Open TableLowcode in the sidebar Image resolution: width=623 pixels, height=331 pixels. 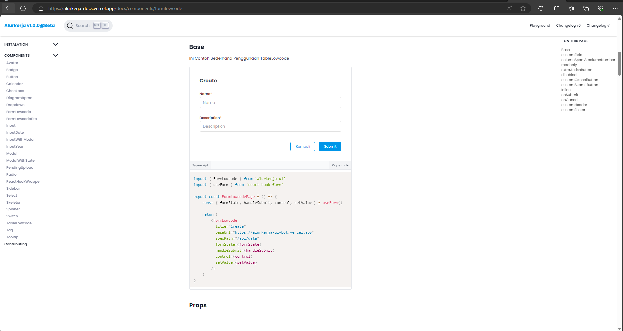click(x=19, y=223)
